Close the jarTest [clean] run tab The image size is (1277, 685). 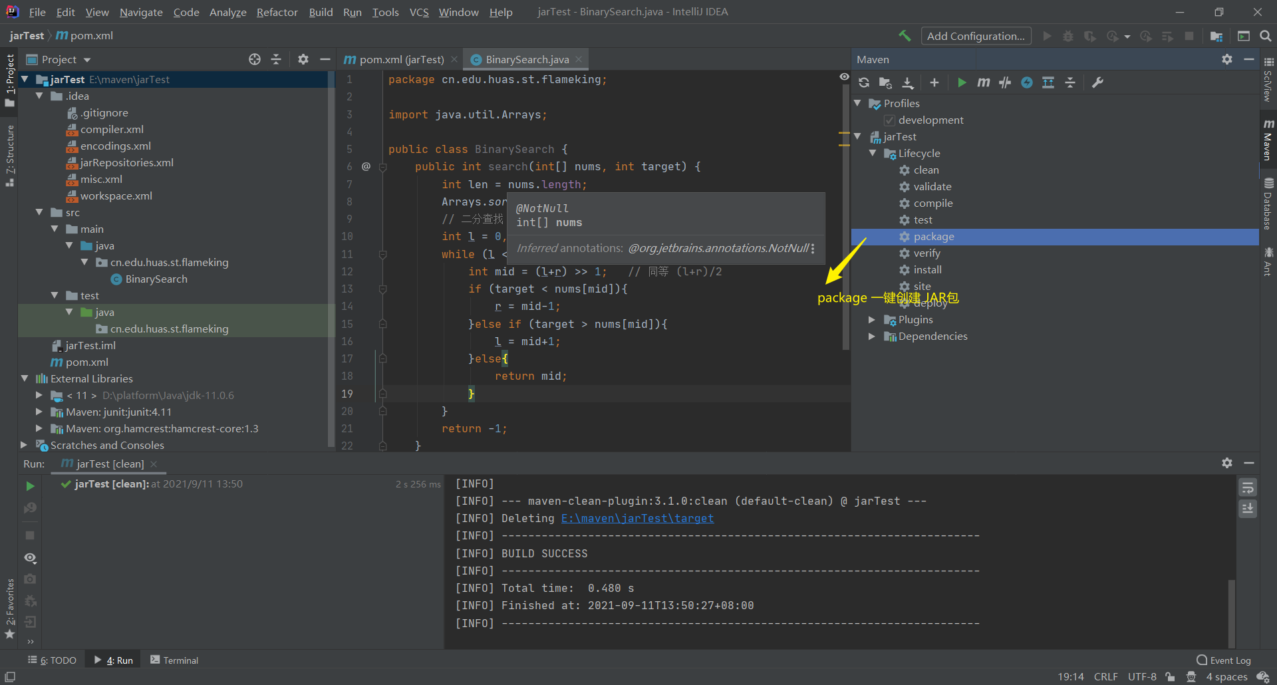coord(154,464)
